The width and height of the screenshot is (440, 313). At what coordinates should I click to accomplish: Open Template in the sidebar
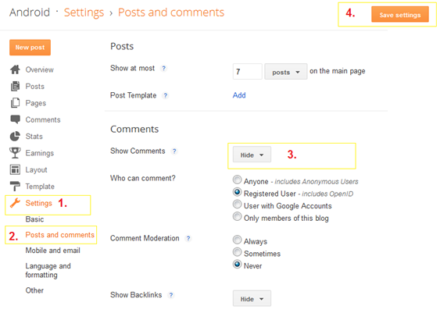pos(40,187)
